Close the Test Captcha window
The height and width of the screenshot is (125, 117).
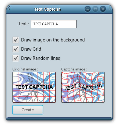(103, 9)
